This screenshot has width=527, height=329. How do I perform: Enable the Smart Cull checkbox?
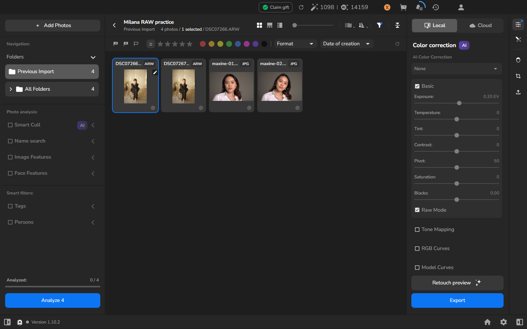click(x=10, y=125)
